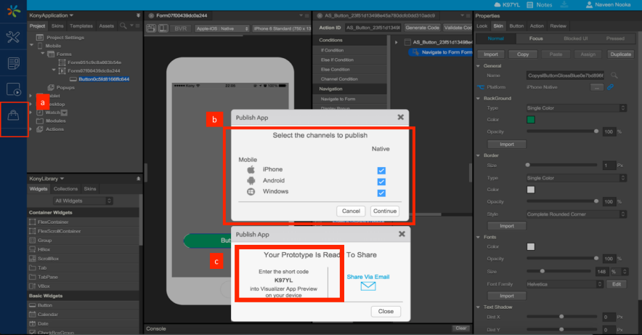The height and width of the screenshot is (335, 642).
Task: Click the skin name search icon
Action: click(x=614, y=76)
